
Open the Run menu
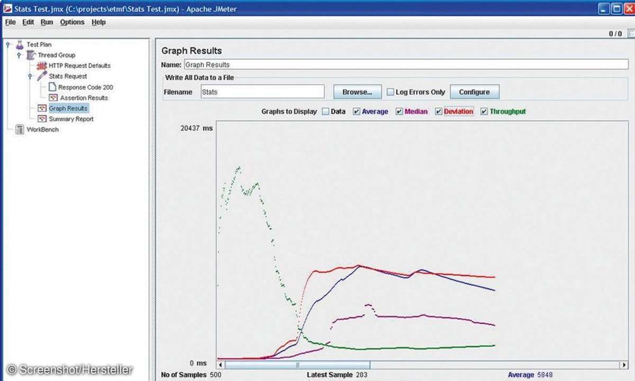point(47,22)
